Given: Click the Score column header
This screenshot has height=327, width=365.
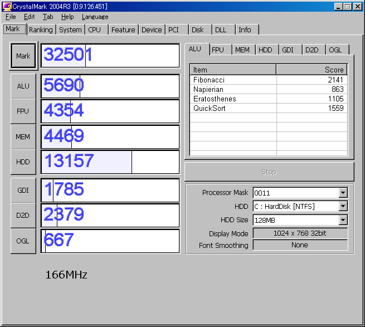Looking at the screenshot, I should click(x=312, y=70).
